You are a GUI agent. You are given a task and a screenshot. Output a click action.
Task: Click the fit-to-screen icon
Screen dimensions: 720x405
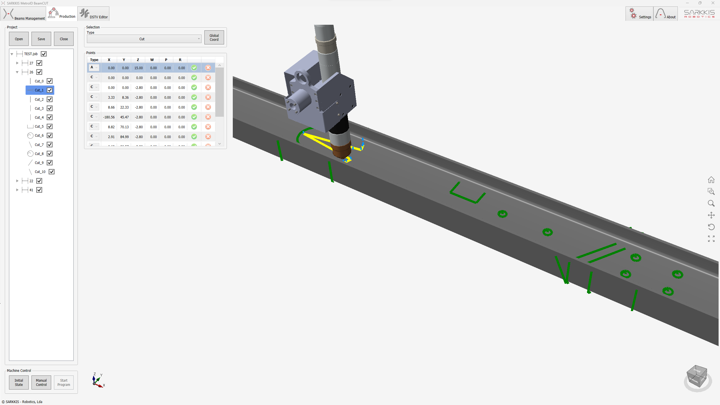(711, 239)
